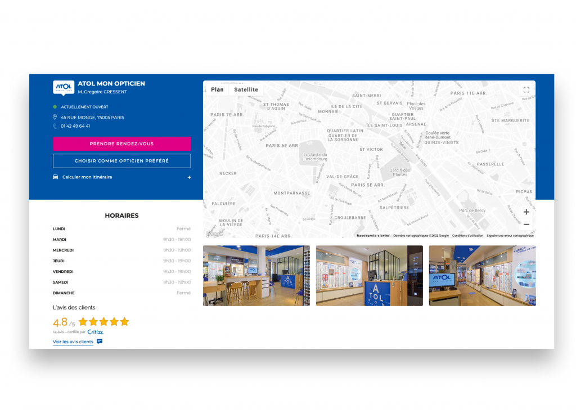Screen dimensions: 576x413
Task: Click the five-star rating
Action: [x=103, y=322]
